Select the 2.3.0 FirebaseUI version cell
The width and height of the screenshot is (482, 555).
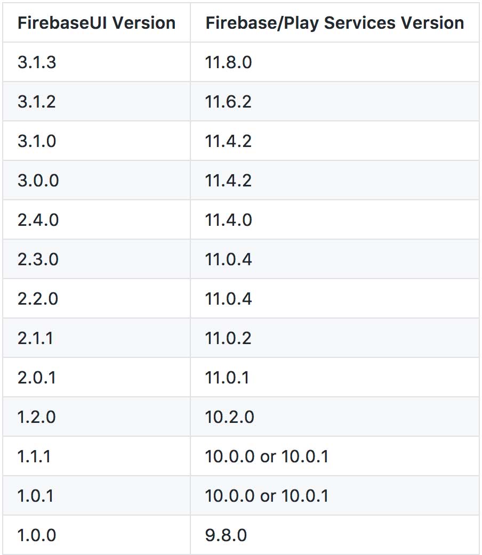pyautogui.click(x=38, y=259)
